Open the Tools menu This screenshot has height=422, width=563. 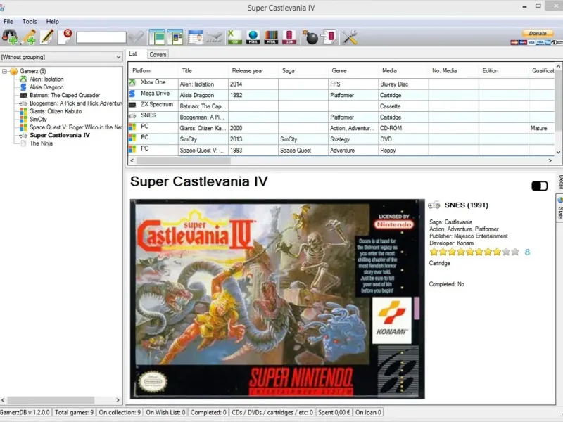click(30, 22)
